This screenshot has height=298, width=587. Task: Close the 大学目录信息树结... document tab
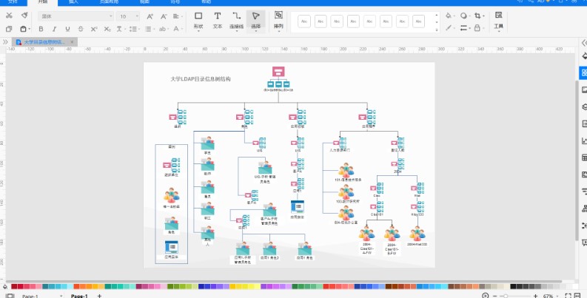[x=72, y=42]
